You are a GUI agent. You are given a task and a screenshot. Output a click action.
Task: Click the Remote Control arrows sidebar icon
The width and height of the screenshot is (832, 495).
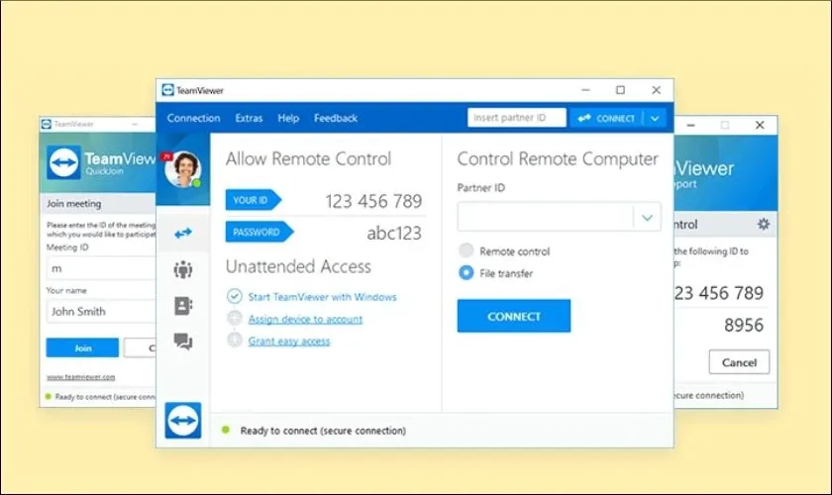[x=183, y=234]
